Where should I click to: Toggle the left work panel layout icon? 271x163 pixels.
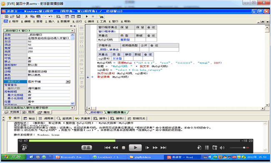(67, 16)
